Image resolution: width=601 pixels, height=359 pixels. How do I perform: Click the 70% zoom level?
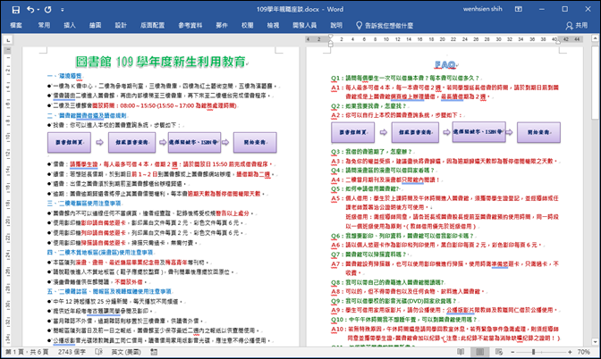point(583,352)
